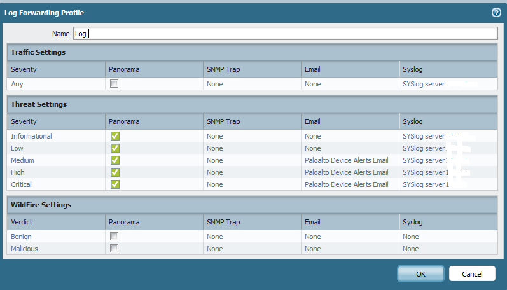Enable Panorama for Traffic severity Any
Viewport: 507px width, 290px height.
tap(114, 84)
